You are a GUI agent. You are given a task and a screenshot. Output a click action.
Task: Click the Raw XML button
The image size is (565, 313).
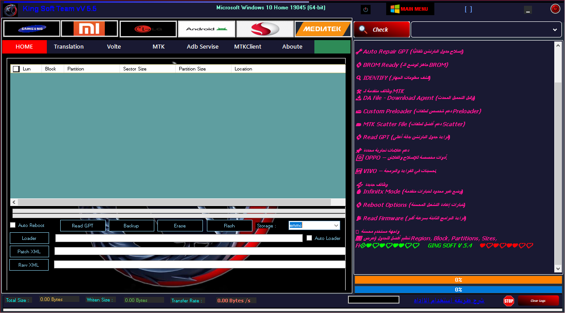[x=29, y=265]
